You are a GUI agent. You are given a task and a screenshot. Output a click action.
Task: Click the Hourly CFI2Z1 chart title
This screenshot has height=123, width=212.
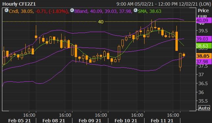tap(19, 4)
